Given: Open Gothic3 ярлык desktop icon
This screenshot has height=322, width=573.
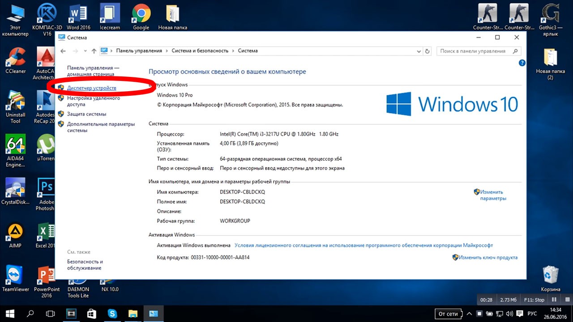Looking at the screenshot, I should coord(550,20).
